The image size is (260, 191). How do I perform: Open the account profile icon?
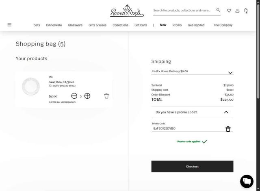tap(237, 11)
